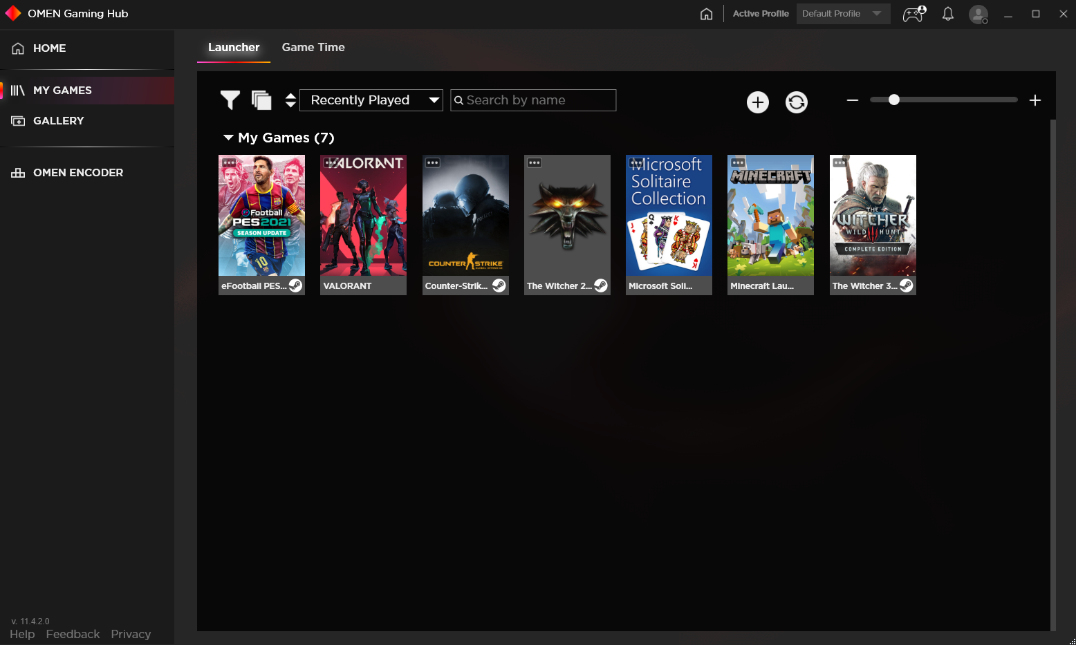Screen dimensions: 1076x645
Task: Open options menu on The Witcher 3 tile
Action: [x=840, y=163]
